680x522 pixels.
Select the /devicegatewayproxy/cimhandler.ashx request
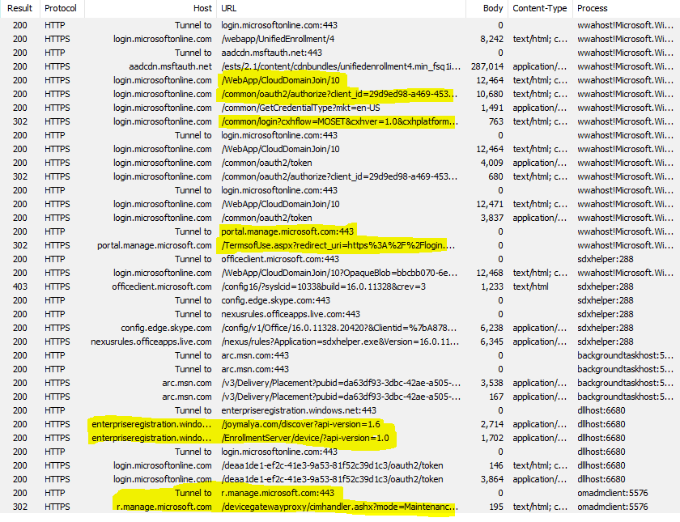[338, 507]
